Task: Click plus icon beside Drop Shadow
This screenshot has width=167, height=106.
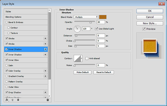Action: click(x=45, y=92)
